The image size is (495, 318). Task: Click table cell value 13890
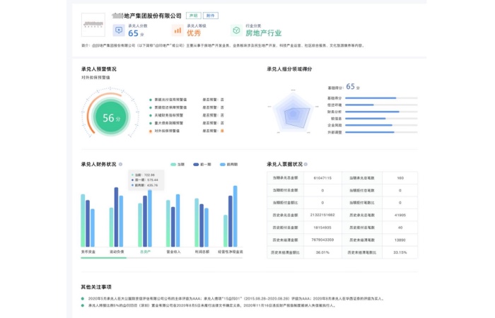pyautogui.click(x=400, y=240)
